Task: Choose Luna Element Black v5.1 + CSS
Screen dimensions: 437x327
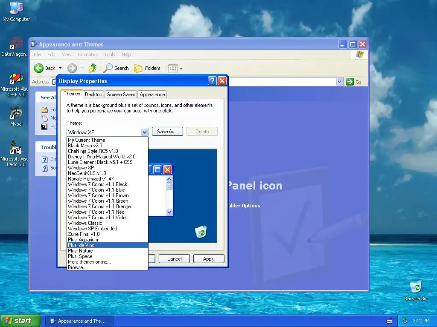Action: [x=108, y=162]
